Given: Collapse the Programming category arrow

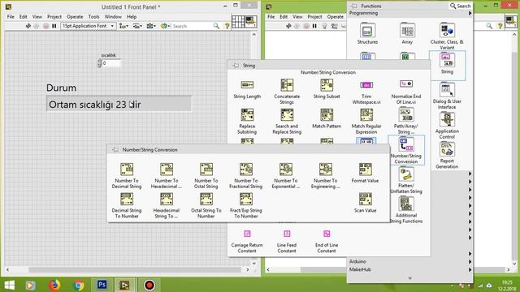Looking at the screenshot, I should (x=470, y=13).
